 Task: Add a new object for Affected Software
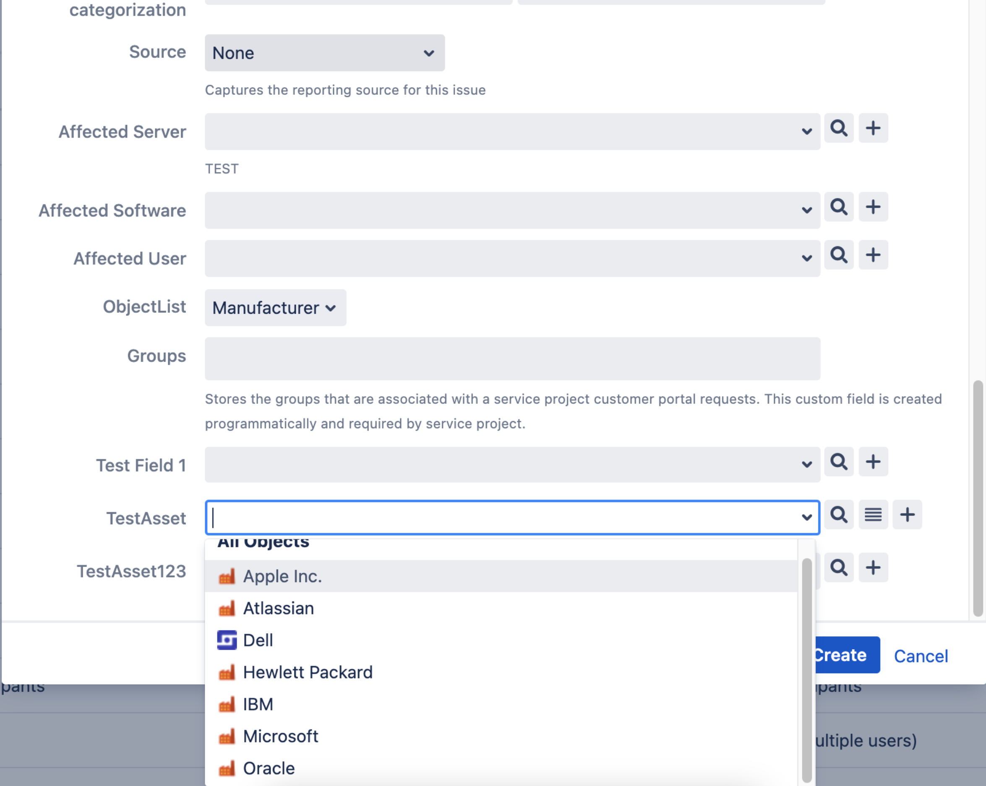point(873,207)
